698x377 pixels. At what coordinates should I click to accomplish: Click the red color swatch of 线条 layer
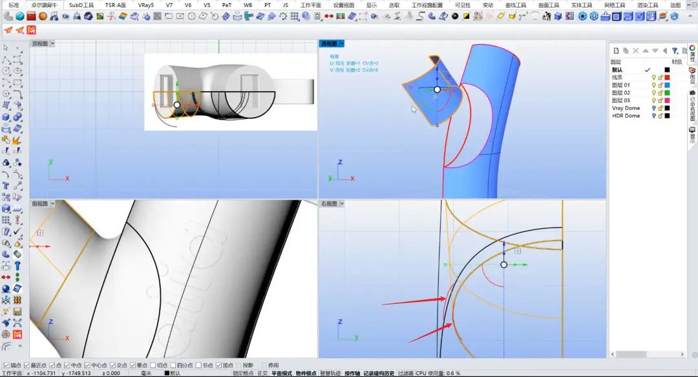click(x=667, y=78)
